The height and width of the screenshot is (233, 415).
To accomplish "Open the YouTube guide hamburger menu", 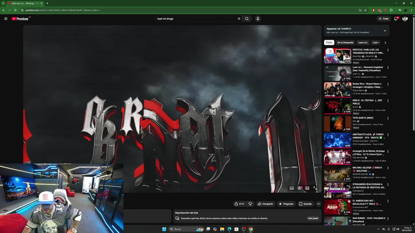I will 6,19.
